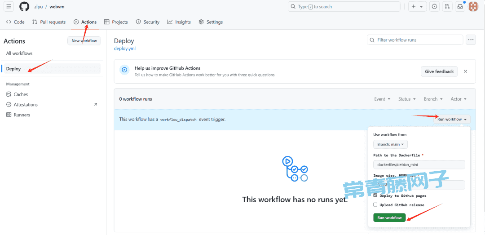
Task: Open the notifications inbox icon
Action: tap(460, 6)
